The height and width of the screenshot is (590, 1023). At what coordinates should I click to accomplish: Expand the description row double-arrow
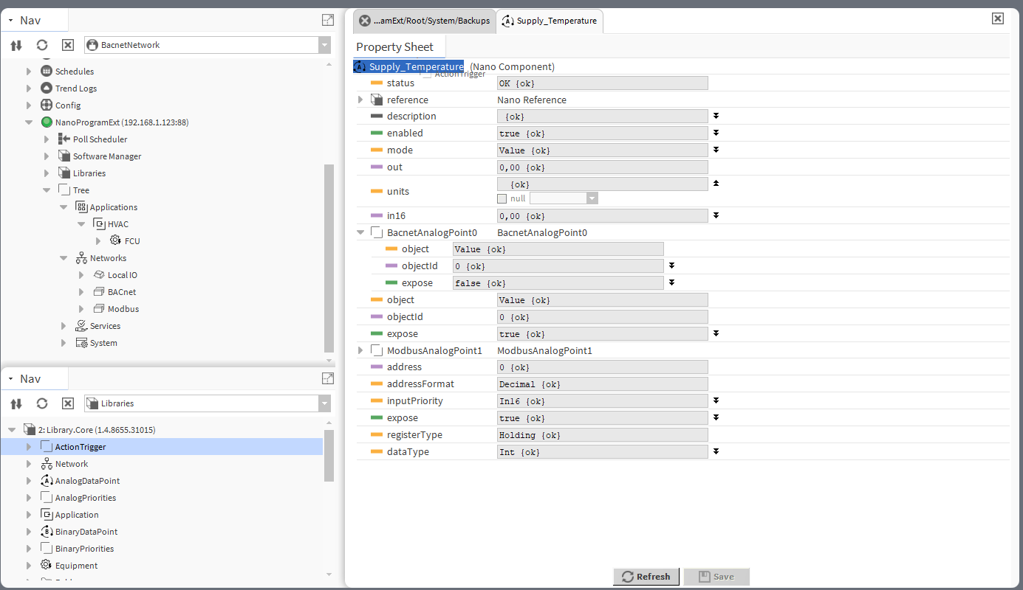click(x=716, y=116)
